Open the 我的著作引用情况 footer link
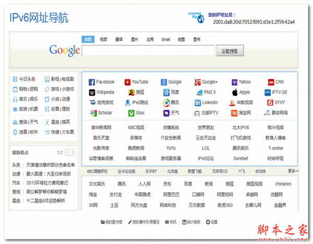Viewport: 313px width, 244px height. point(146,222)
